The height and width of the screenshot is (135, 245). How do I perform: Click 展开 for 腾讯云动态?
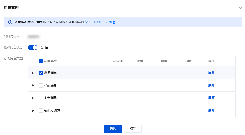(x=211, y=110)
